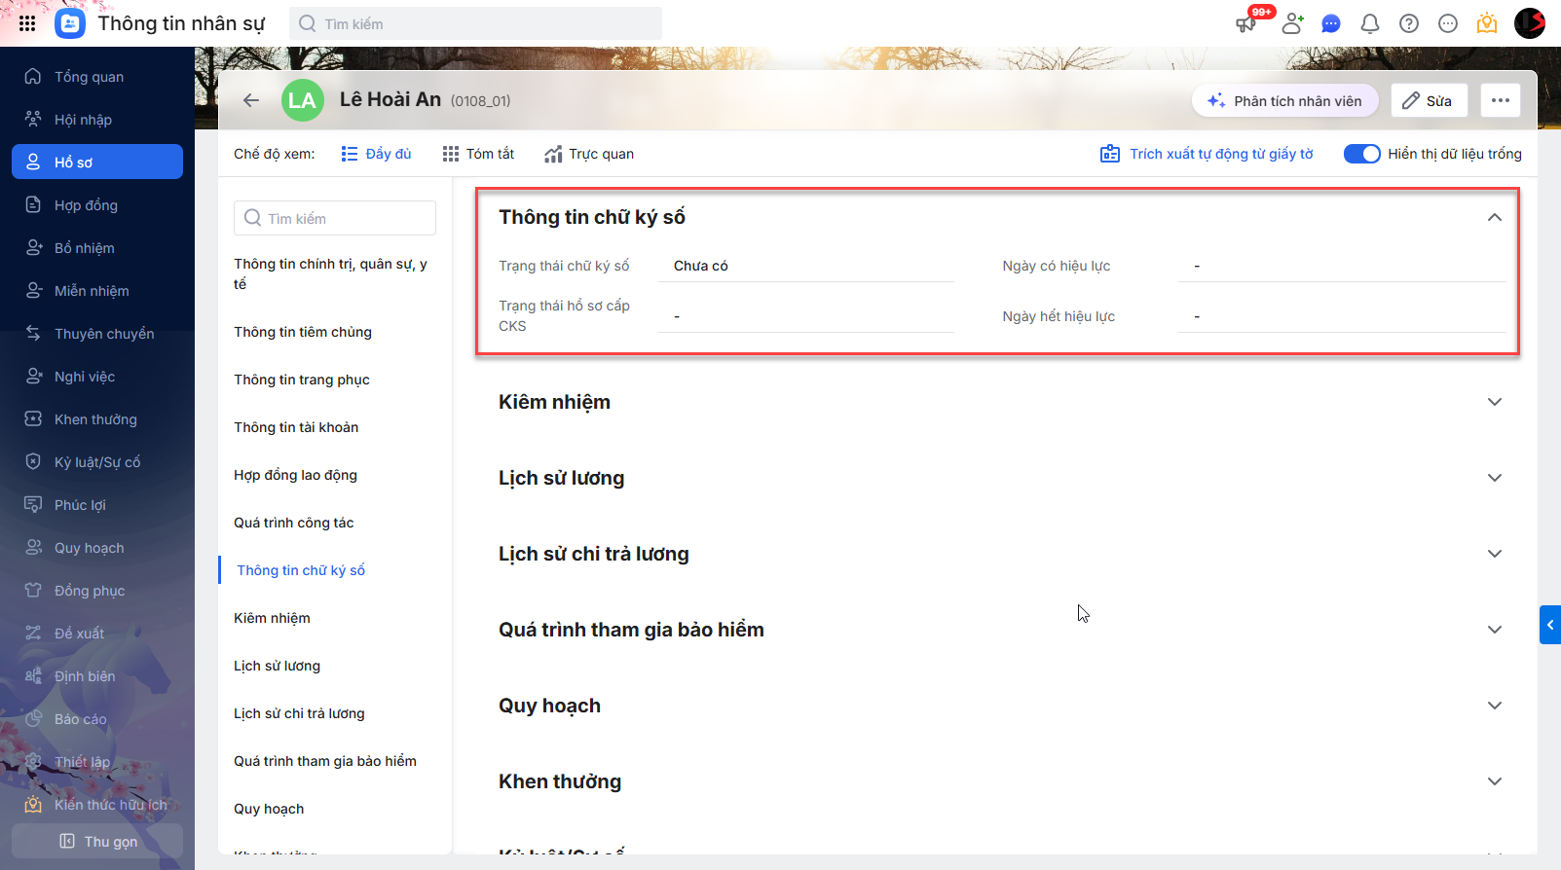Open the chat messages icon

tap(1331, 23)
